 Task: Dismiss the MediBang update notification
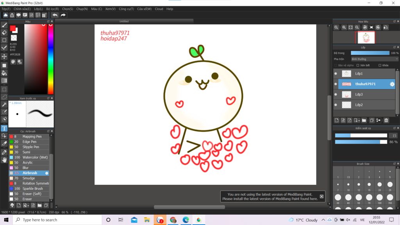click(322, 196)
